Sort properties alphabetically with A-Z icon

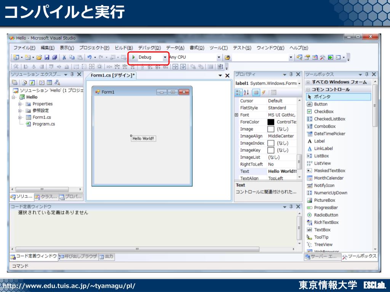pos(246,93)
